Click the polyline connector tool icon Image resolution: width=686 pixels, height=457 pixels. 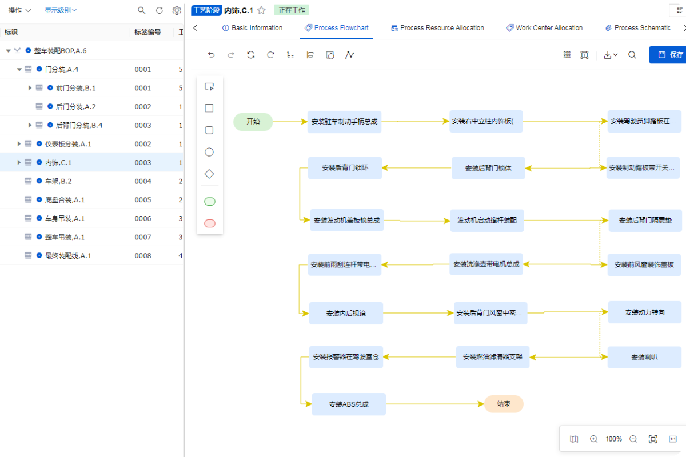[350, 55]
